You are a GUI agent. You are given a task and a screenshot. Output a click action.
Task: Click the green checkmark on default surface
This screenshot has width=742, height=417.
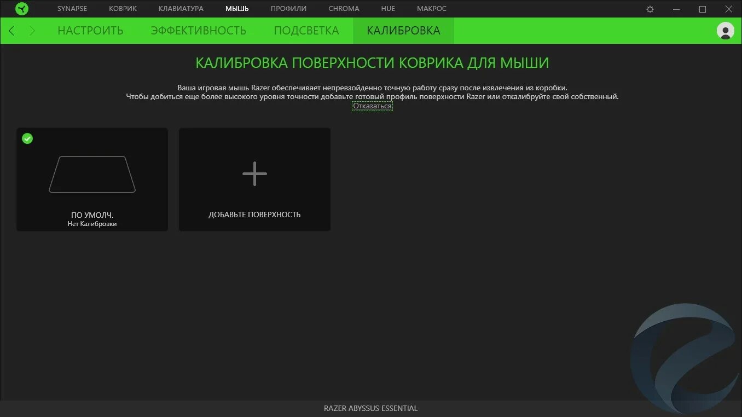(27, 138)
